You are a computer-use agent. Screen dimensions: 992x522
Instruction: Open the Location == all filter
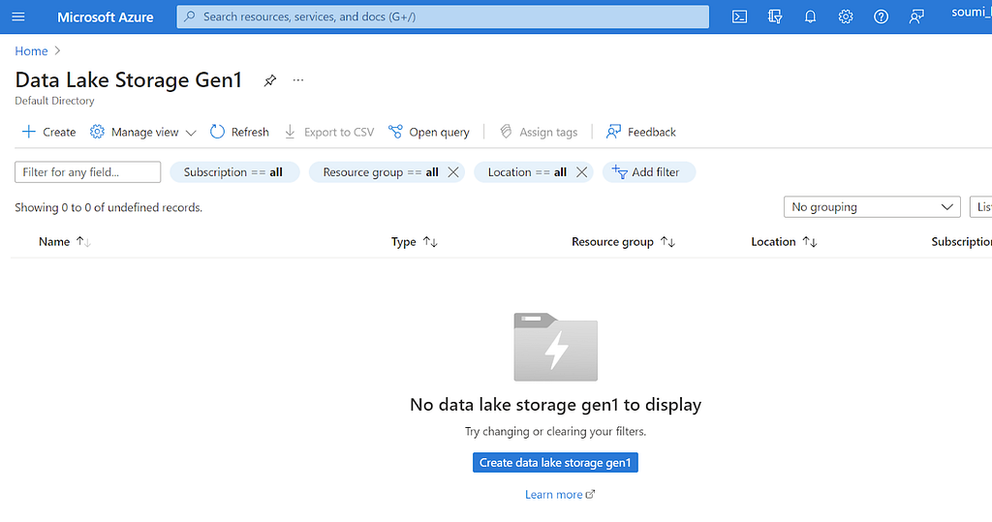527,172
